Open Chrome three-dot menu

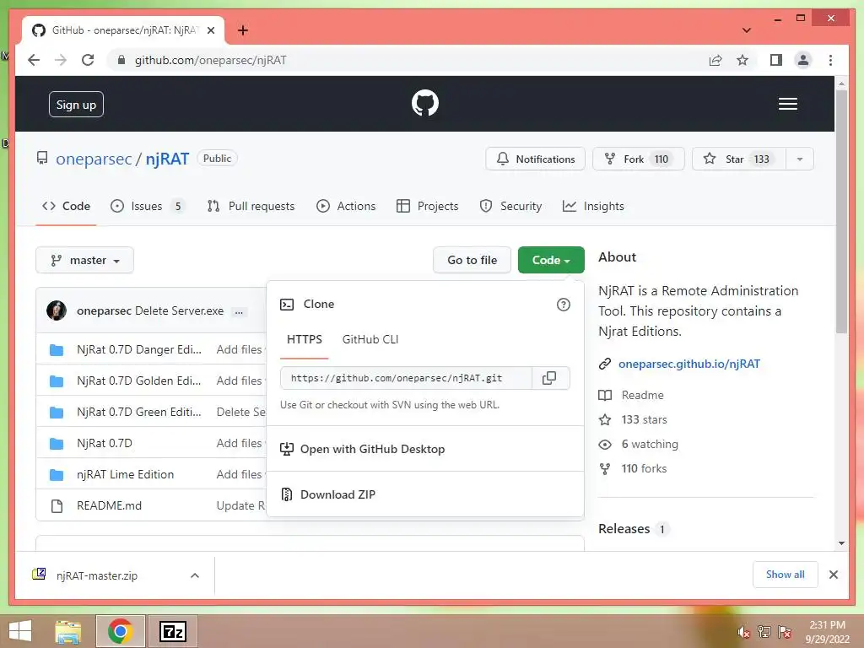830,60
